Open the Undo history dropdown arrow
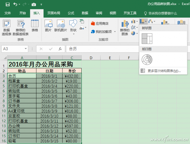 pyautogui.click(x=19, y=5)
